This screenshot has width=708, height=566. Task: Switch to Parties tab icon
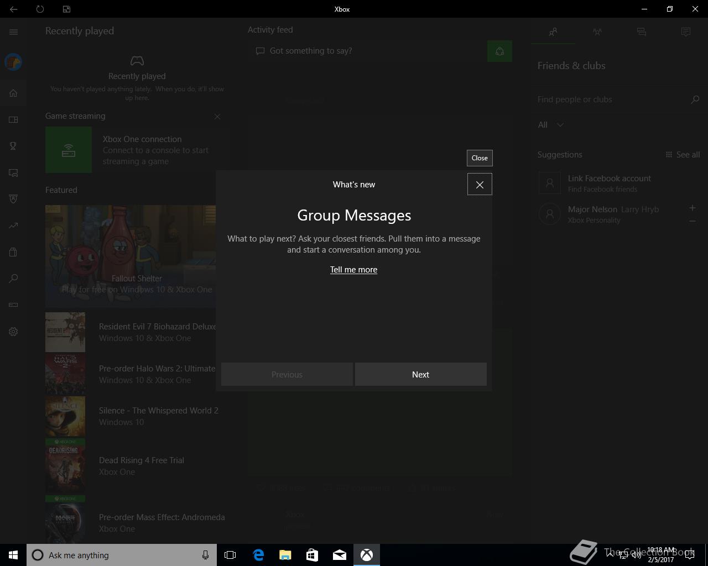pos(597,32)
